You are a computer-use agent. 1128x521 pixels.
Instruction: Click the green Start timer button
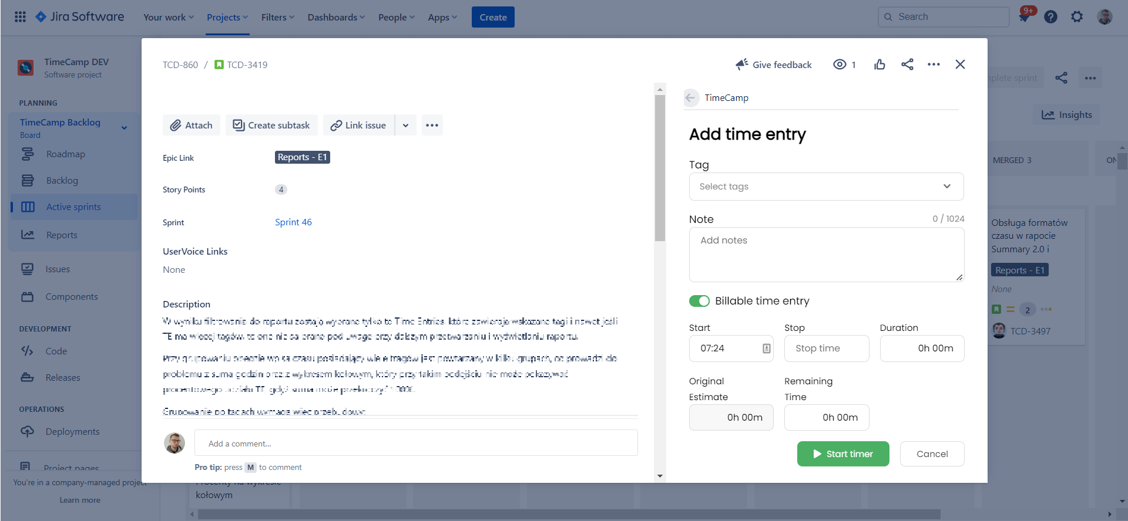click(843, 454)
